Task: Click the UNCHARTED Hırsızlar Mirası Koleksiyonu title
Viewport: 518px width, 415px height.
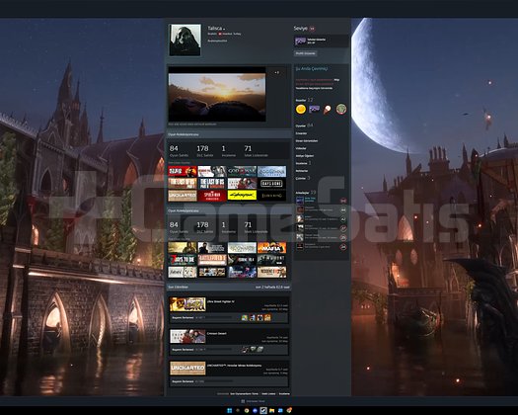Action: (x=234, y=366)
